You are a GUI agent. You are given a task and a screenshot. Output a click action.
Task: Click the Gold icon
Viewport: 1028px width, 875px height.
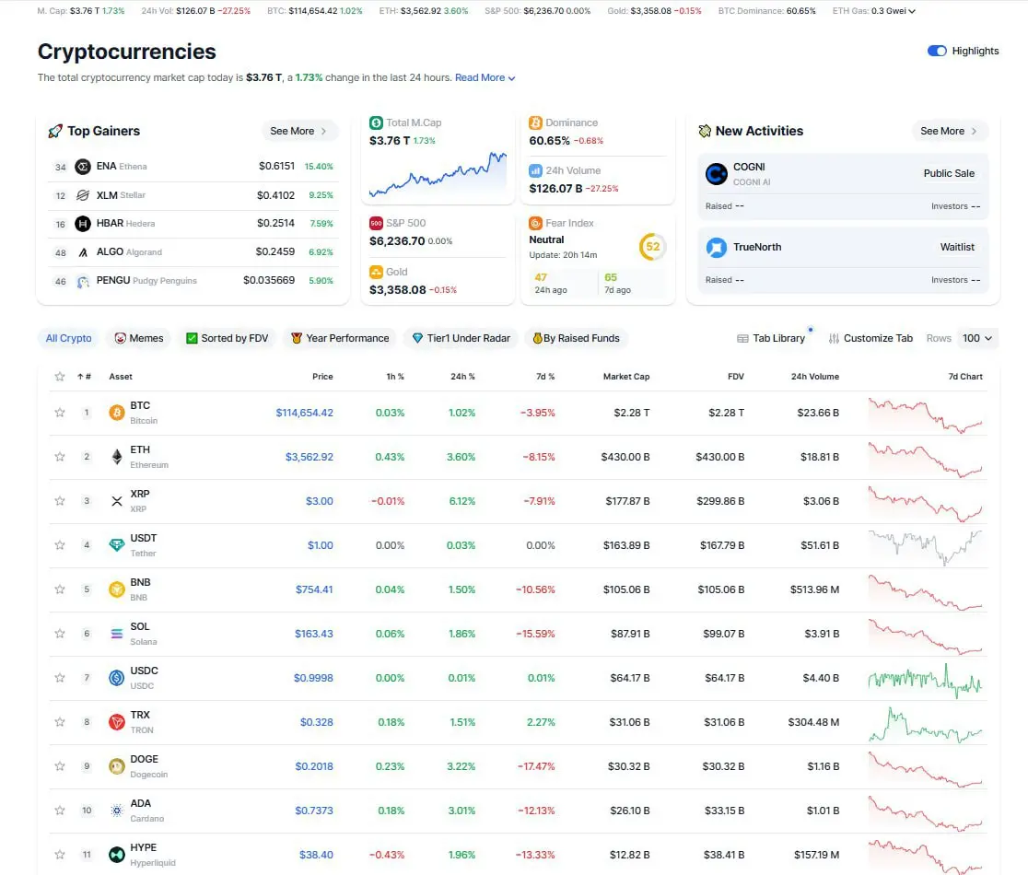(x=376, y=272)
